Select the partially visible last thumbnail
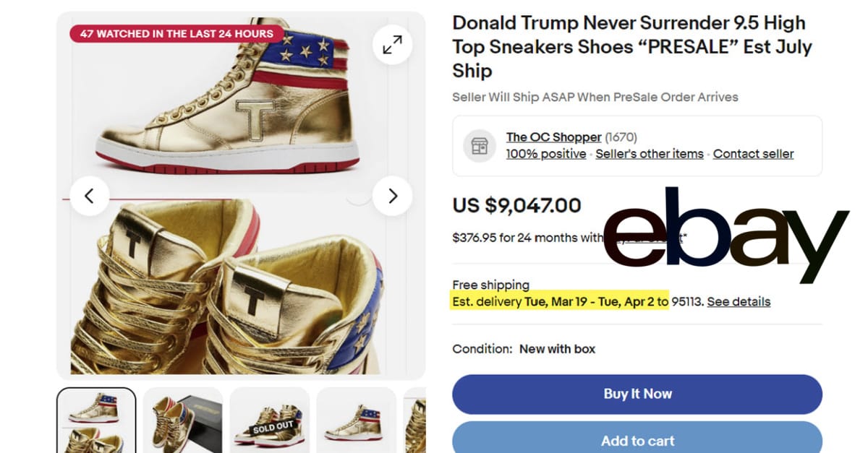868x453 pixels. tap(414, 420)
